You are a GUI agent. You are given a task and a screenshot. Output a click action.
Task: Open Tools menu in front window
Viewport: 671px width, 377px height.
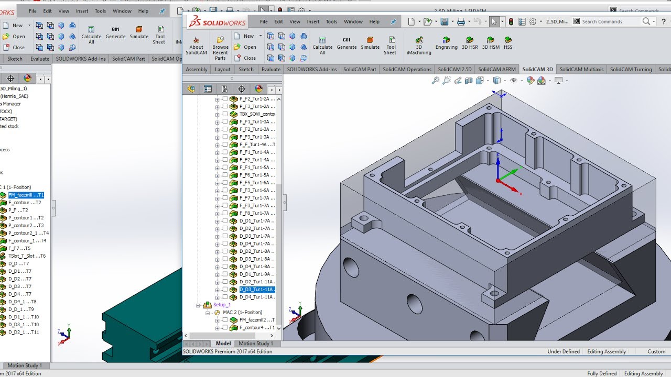tap(331, 21)
